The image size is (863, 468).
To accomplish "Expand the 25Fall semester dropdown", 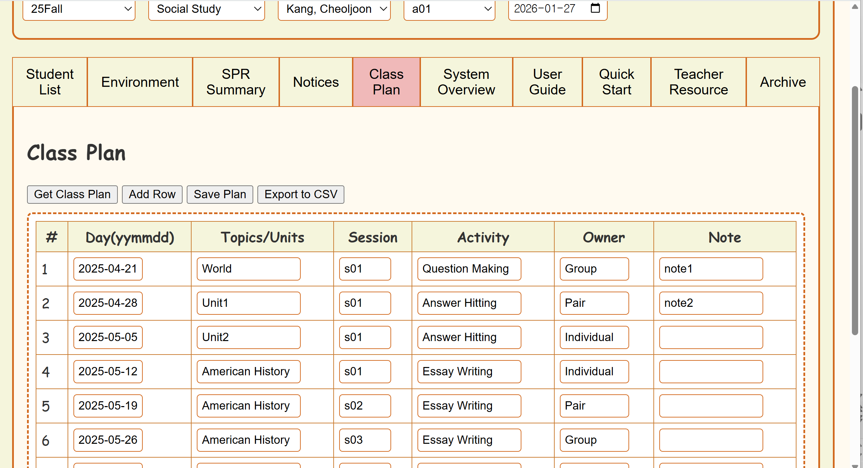I will coord(79,9).
